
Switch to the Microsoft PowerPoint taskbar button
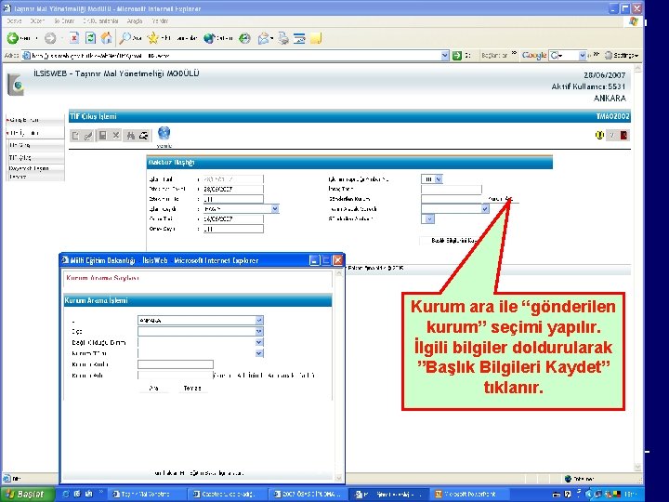tap(469, 494)
